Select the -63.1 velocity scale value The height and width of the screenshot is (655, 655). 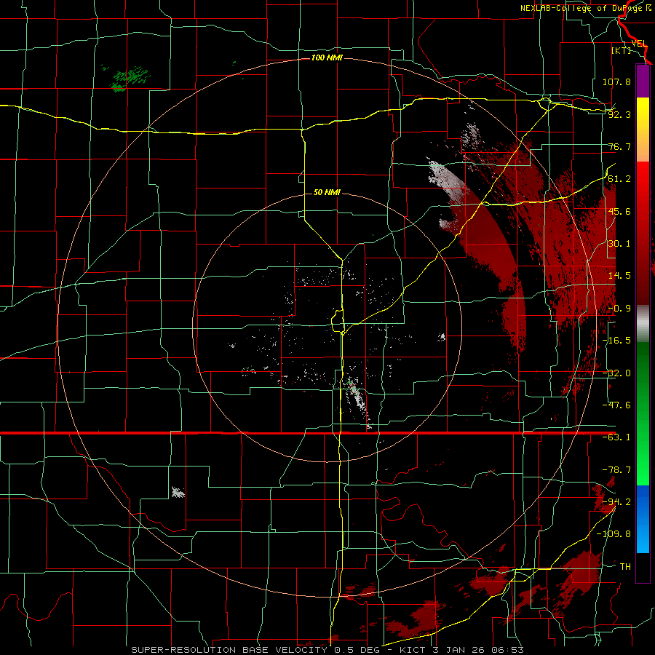(616, 437)
